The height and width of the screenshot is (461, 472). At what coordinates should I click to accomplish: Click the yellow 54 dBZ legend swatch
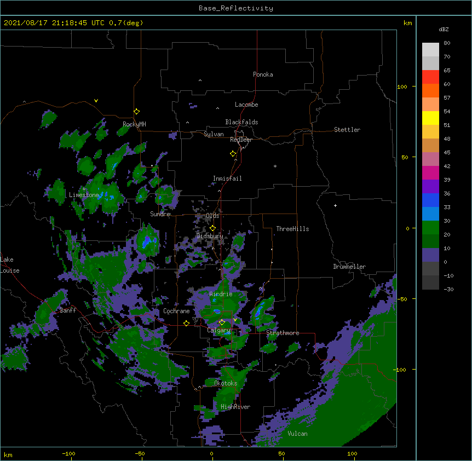[x=430, y=118]
